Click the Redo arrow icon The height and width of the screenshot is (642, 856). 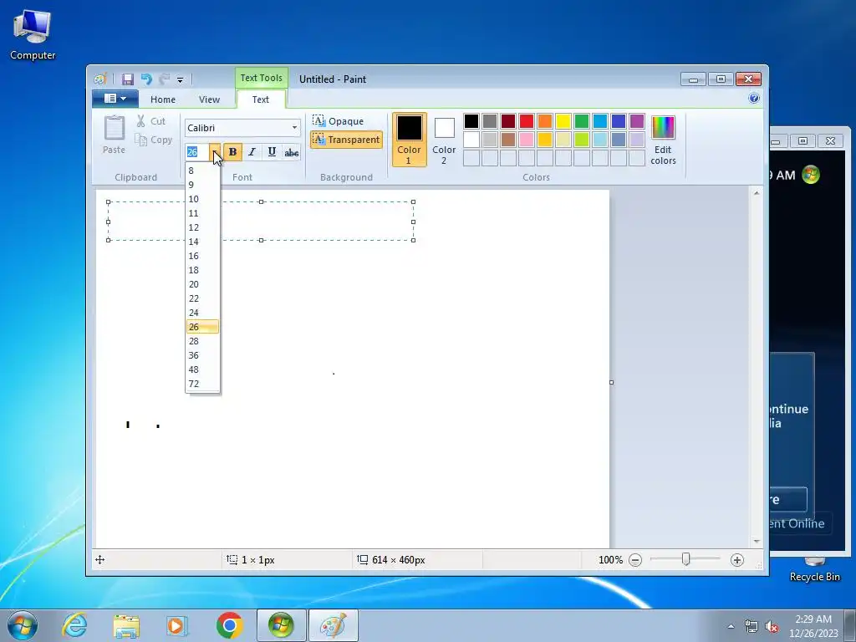tap(164, 79)
